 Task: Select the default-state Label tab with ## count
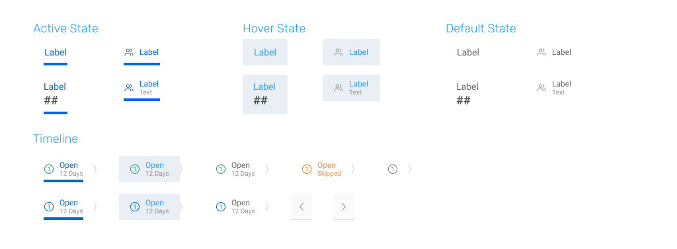pyautogui.click(x=467, y=94)
